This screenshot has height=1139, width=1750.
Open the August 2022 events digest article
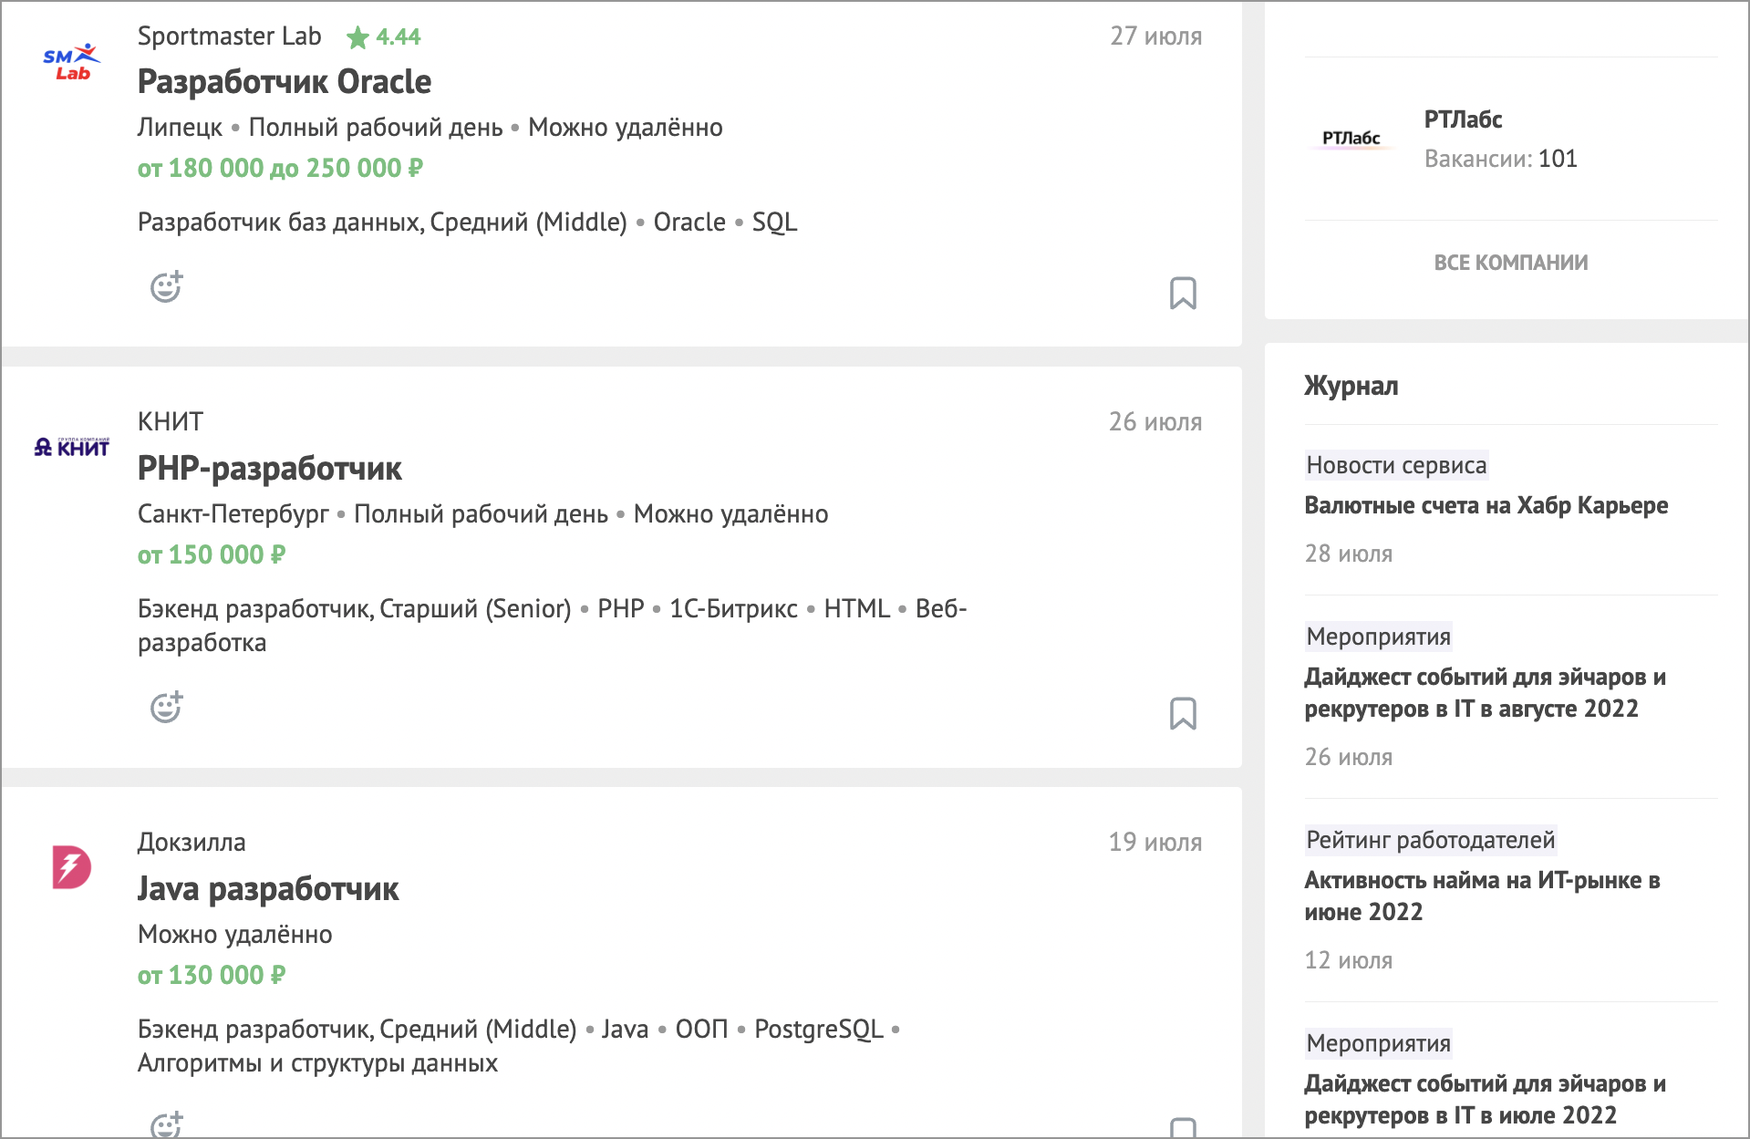tap(1485, 693)
